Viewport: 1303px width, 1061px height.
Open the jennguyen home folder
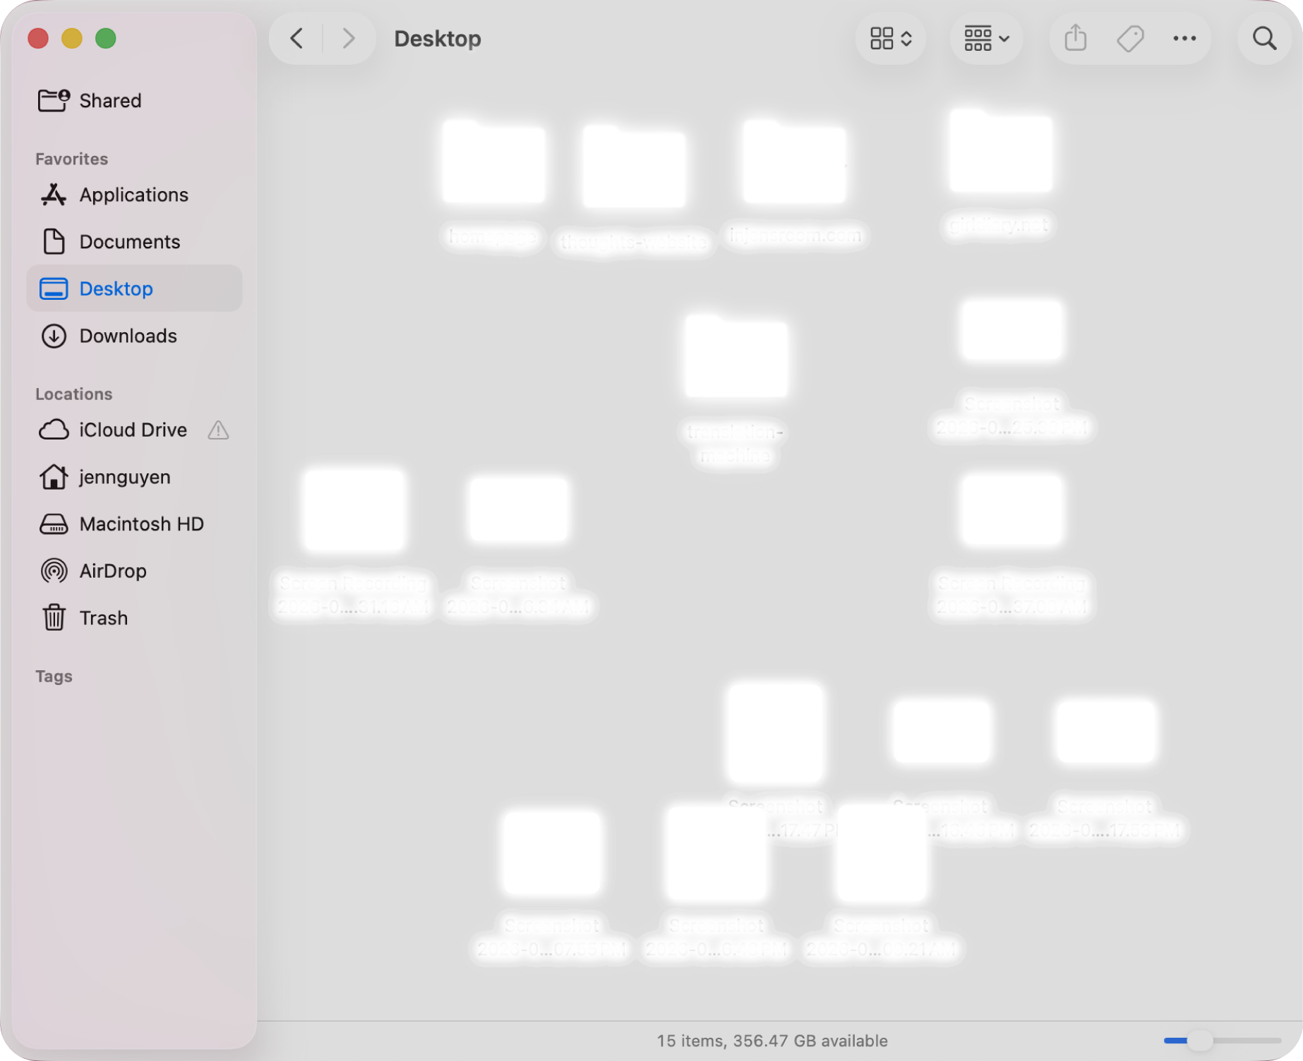(124, 477)
